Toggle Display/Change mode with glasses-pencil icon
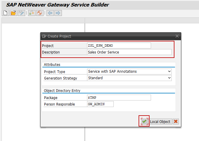 (x=21, y=13)
